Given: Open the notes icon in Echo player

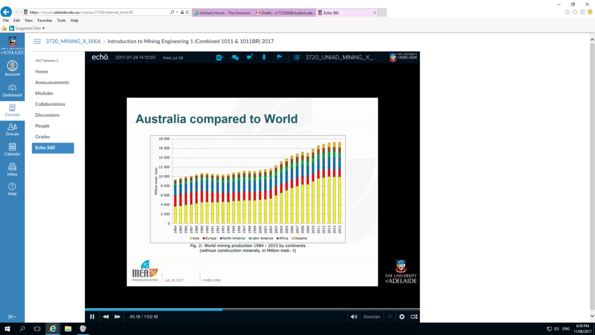Looking at the screenshot, I should (x=220, y=58).
